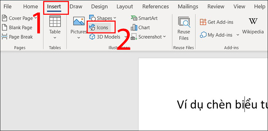The image size is (268, 131).
Task: Insert a SmartArt graphic
Action: pyautogui.click(x=144, y=18)
